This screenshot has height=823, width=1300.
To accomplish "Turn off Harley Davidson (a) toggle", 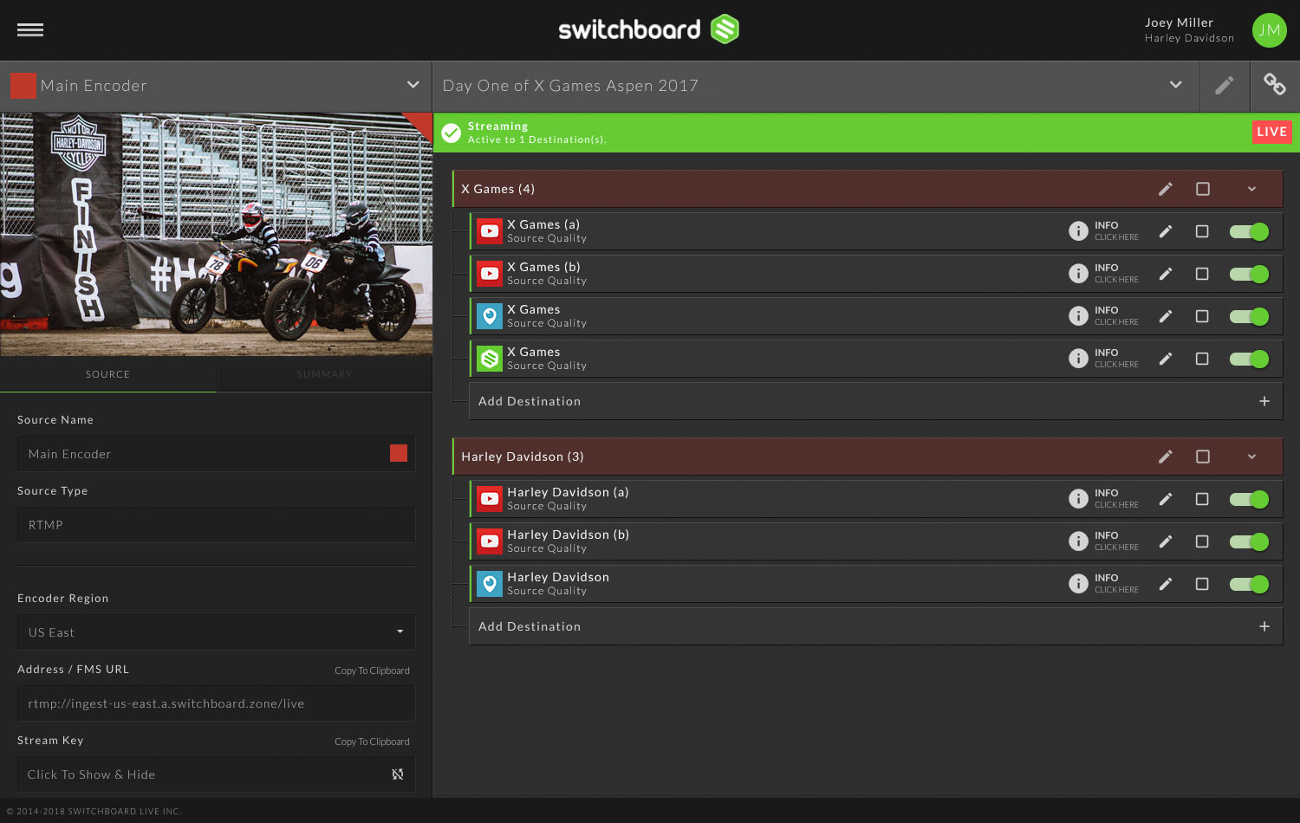I will (1249, 499).
